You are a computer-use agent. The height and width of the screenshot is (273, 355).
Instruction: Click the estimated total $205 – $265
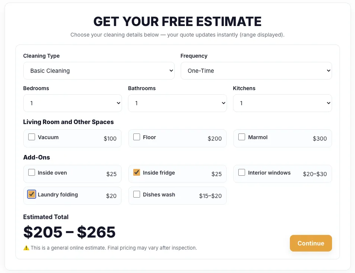point(69,232)
